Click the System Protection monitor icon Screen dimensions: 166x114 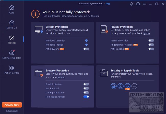pyautogui.click(x=39, y=30)
